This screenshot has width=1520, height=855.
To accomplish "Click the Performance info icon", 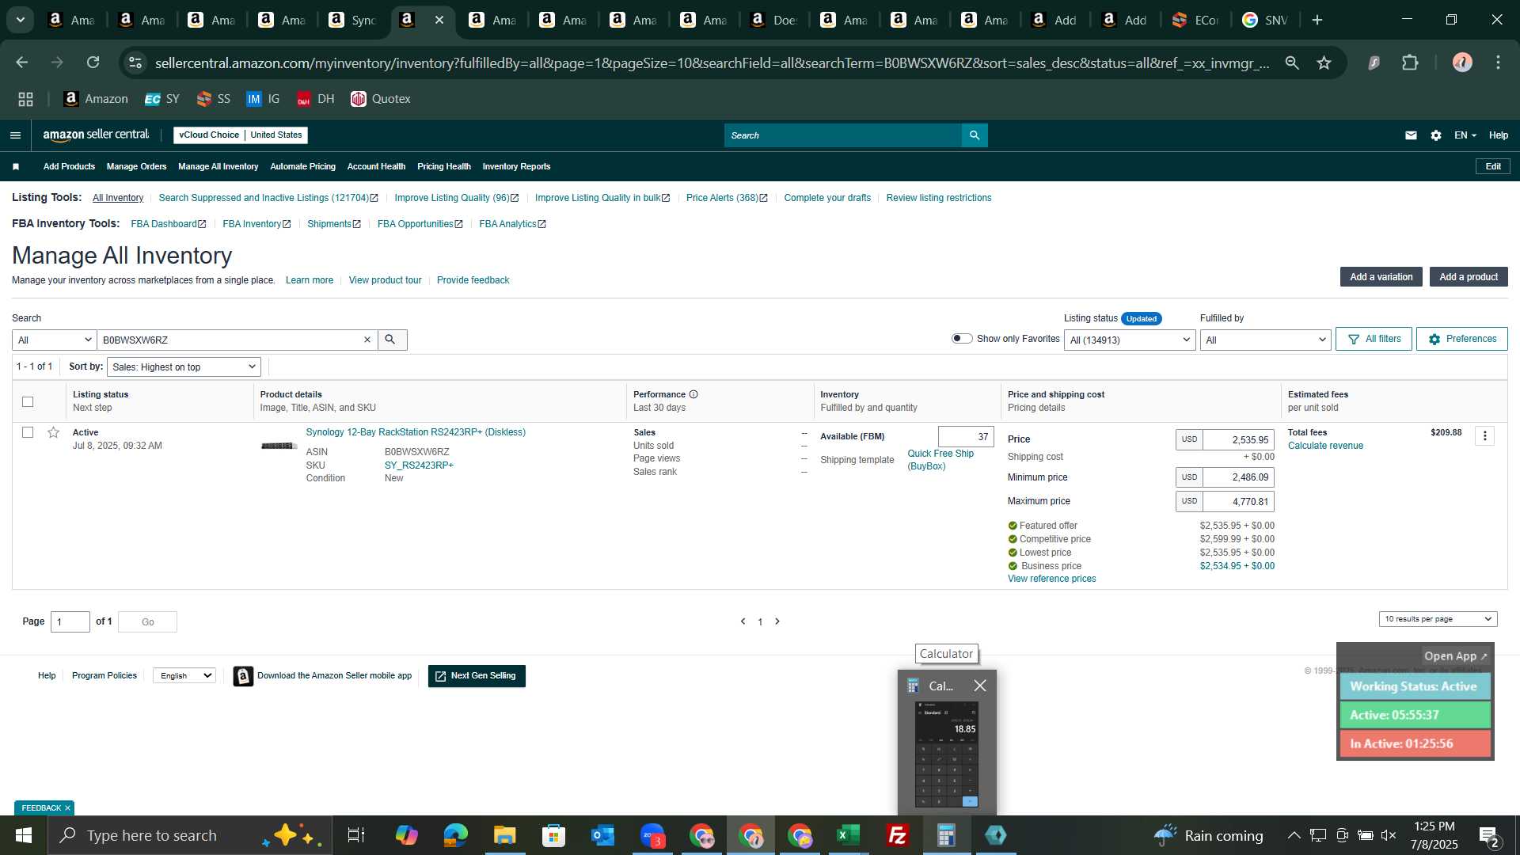I will pyautogui.click(x=693, y=394).
